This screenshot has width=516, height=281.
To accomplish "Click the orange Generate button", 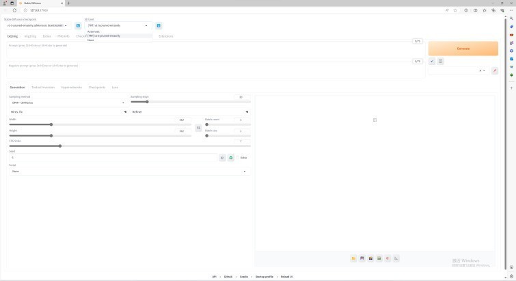I will click(463, 49).
